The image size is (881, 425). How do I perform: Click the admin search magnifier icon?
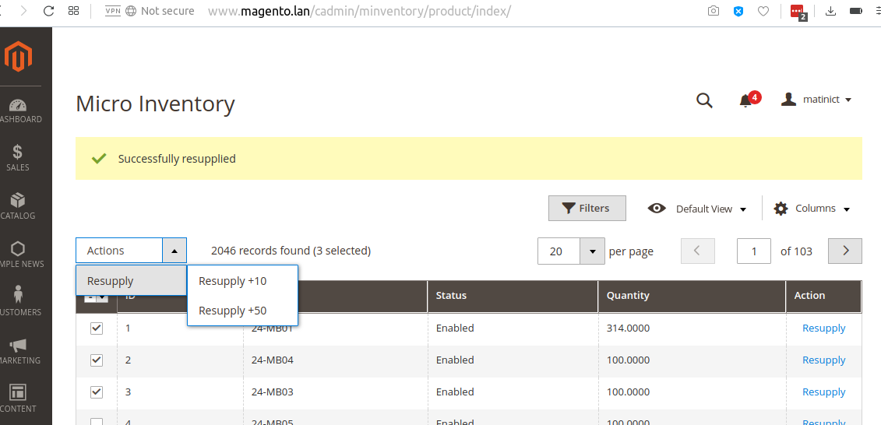point(704,100)
